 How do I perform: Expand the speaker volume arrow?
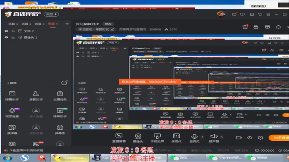(x=222, y=137)
